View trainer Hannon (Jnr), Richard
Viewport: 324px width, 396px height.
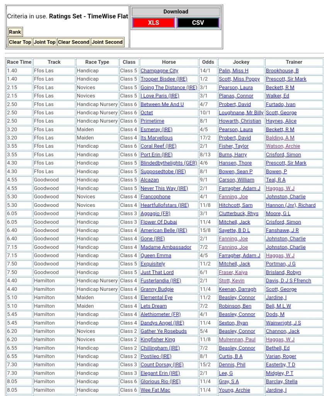290,205
